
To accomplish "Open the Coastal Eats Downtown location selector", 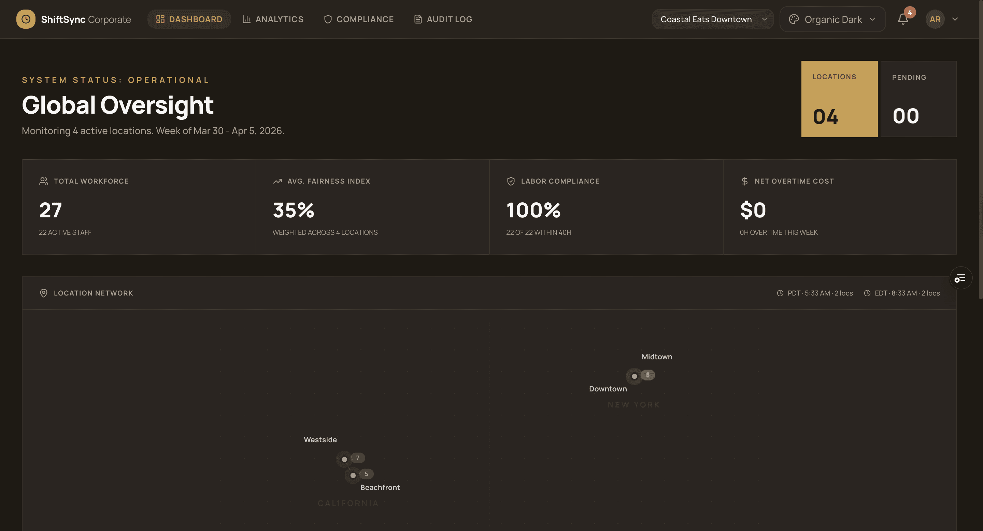I will (x=712, y=19).
